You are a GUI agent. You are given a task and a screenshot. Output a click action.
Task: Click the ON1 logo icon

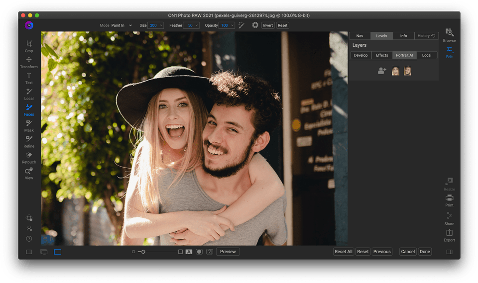[29, 25]
